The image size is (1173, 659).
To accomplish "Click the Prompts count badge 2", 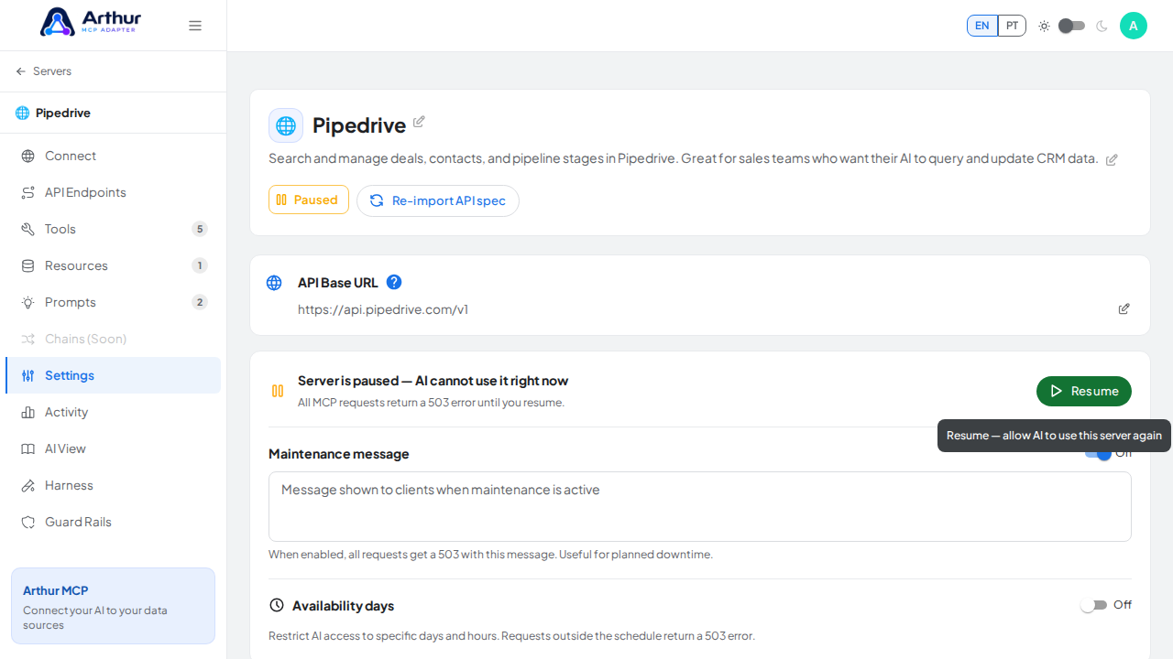I will 200,302.
